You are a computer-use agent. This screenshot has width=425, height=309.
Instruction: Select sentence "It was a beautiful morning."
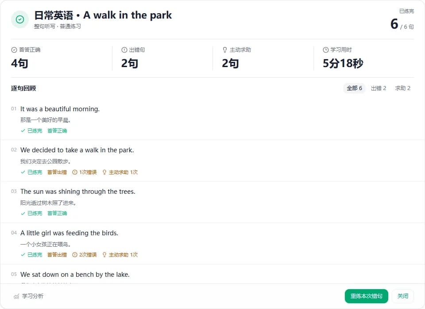60,109
